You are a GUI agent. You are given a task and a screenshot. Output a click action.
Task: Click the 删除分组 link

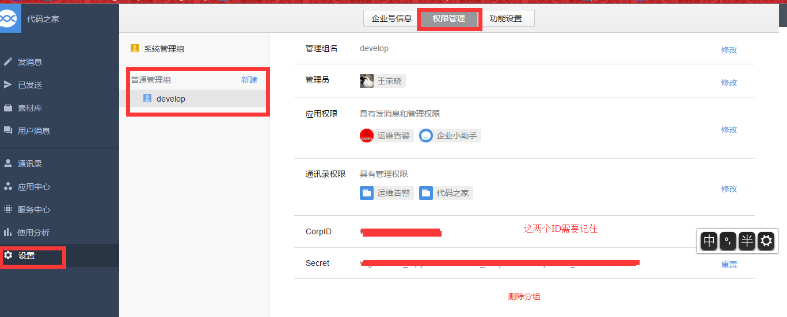(x=524, y=296)
